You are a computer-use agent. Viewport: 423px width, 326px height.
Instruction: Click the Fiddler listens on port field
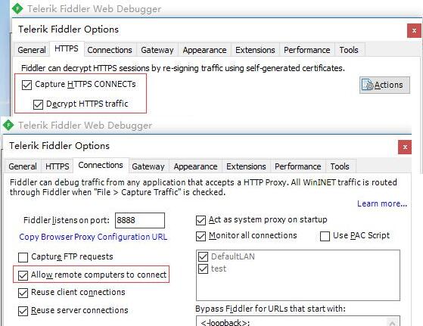coord(140,220)
